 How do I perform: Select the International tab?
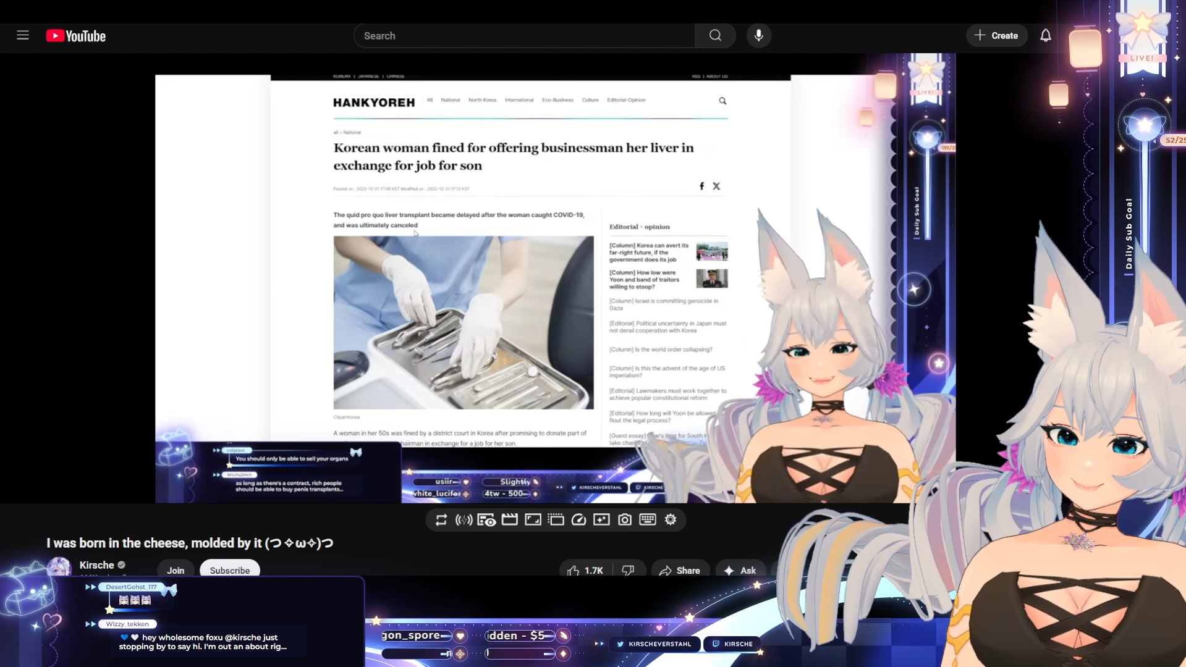coord(519,100)
